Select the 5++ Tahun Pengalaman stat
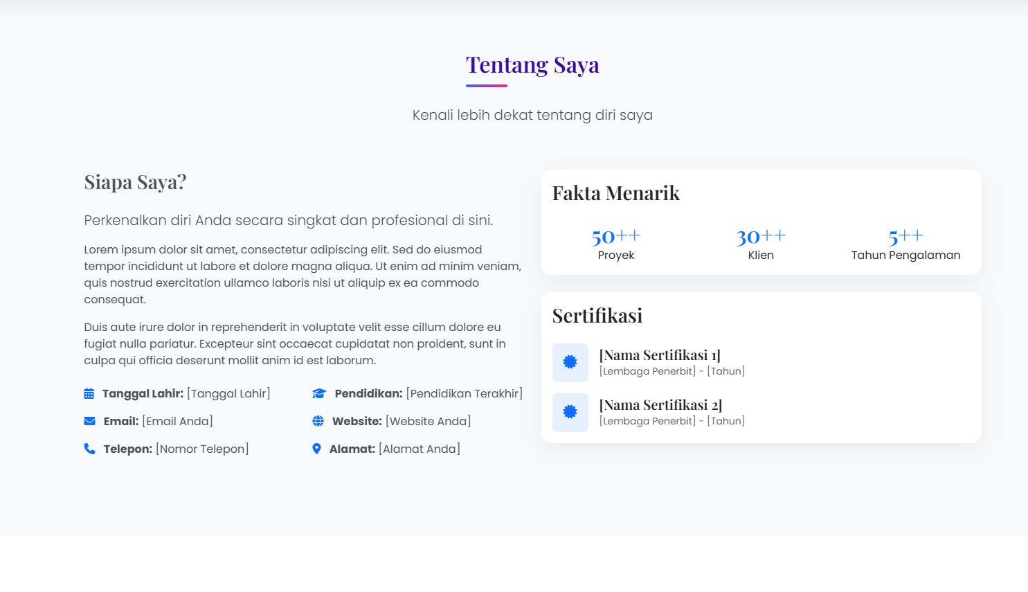 [905, 242]
